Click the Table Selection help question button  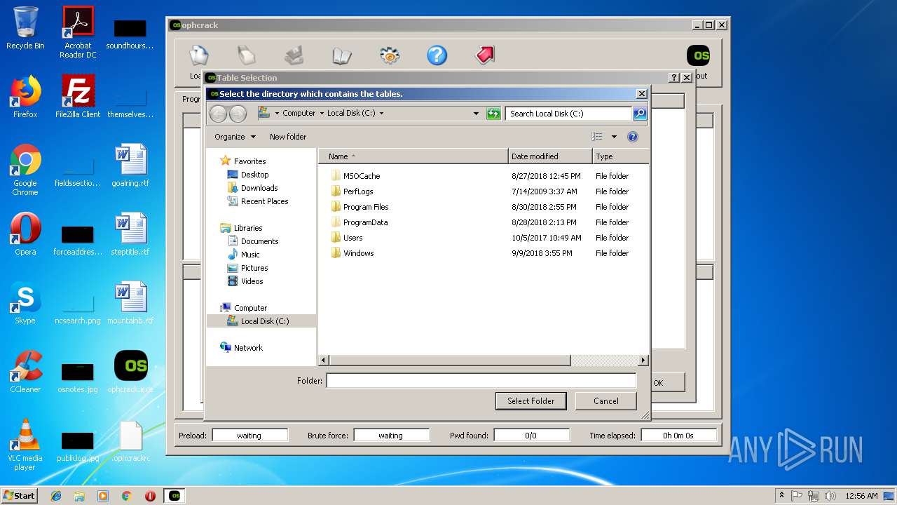674,78
